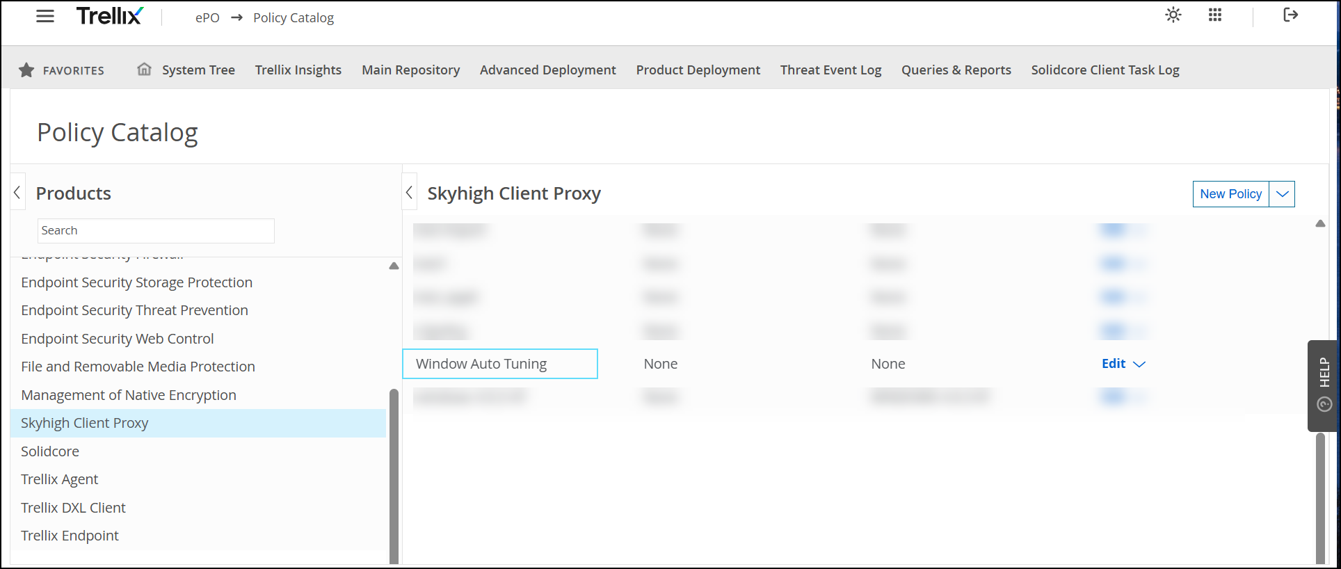This screenshot has width=1341, height=569.
Task: Click ePO in the breadcrumb
Action: point(207,17)
